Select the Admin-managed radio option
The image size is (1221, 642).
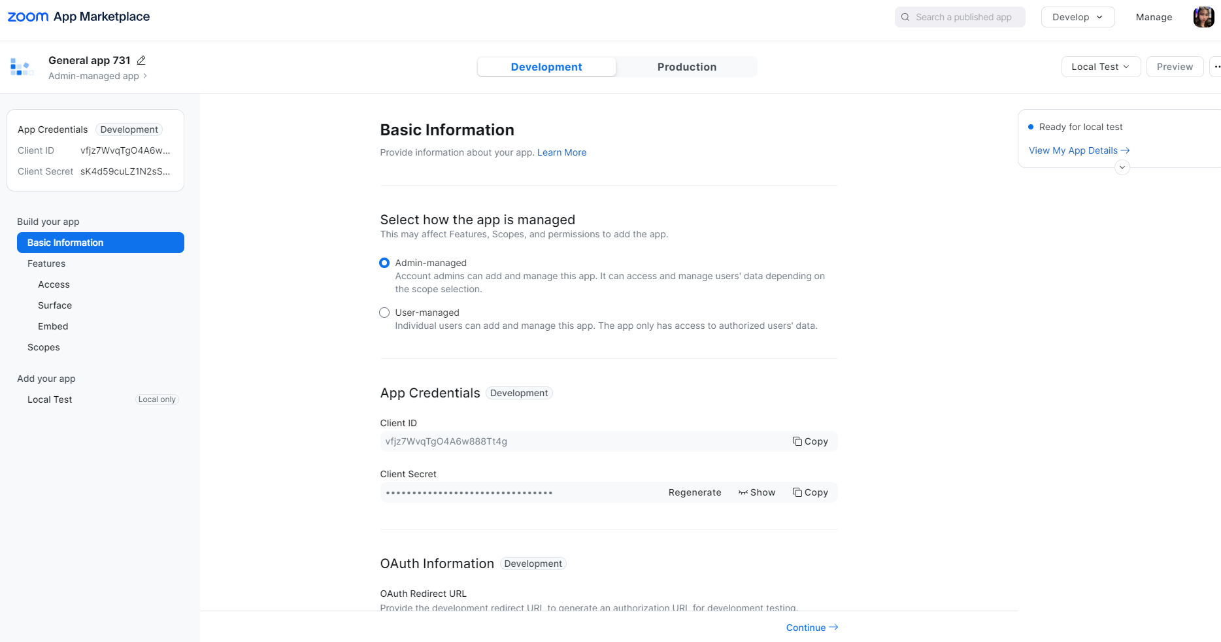pyautogui.click(x=384, y=263)
